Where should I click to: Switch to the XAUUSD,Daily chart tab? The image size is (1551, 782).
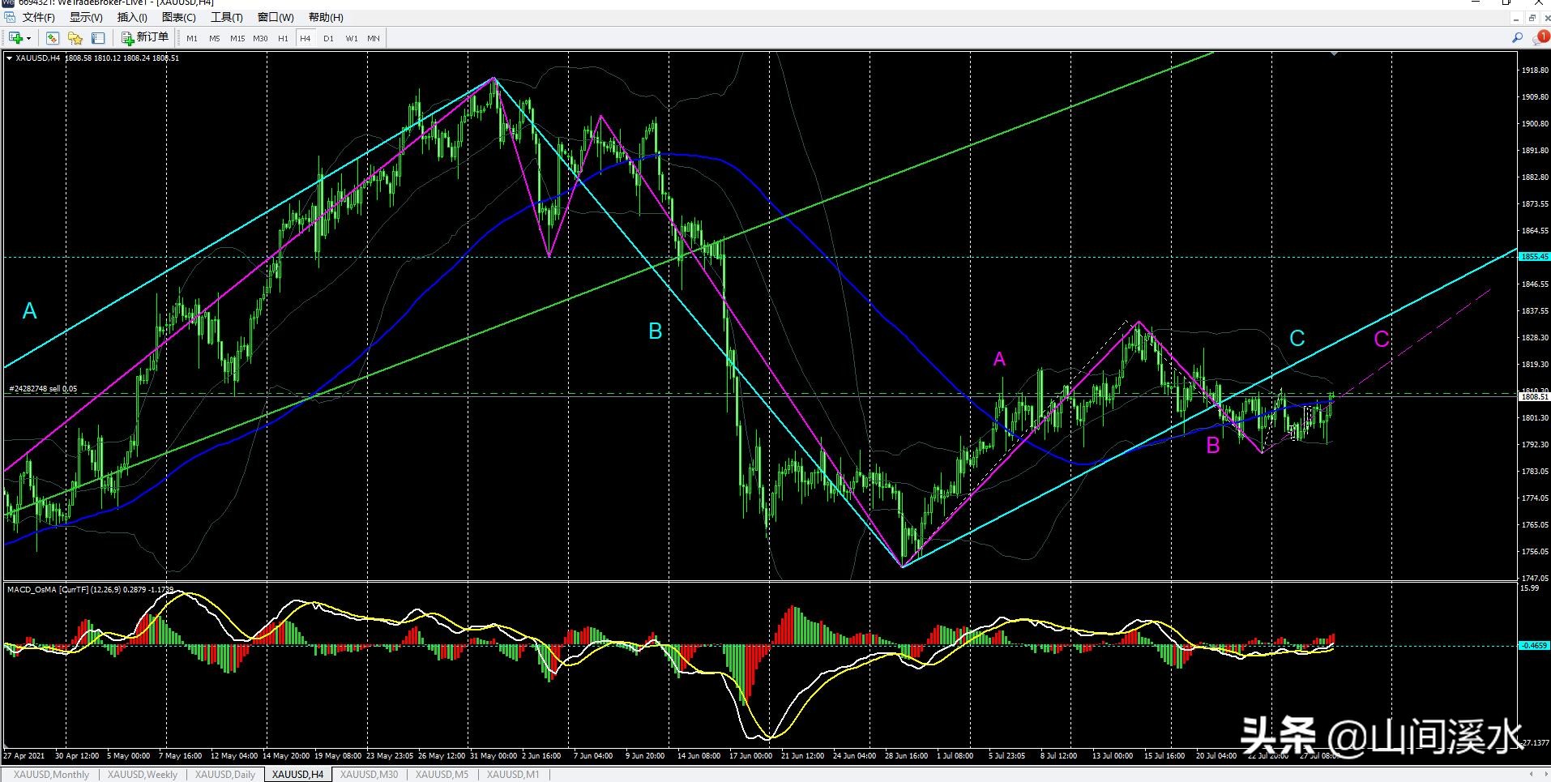[x=225, y=775]
